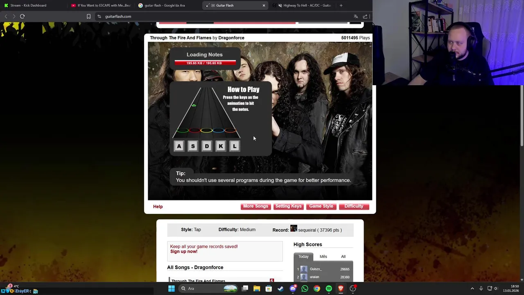The image size is (524, 295).
Task: Click Sign up now! link
Action: (184, 252)
